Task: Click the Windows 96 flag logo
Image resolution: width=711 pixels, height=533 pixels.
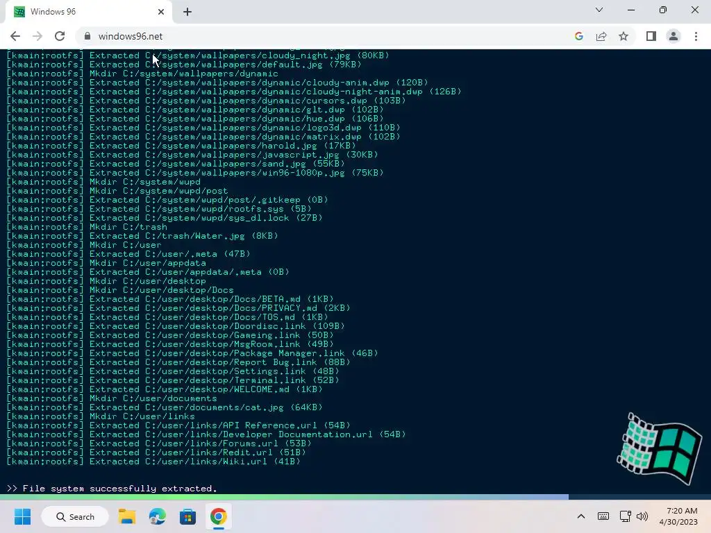Action: [x=660, y=448]
